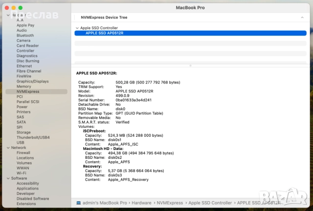Select Storage in the sidebar

pyautogui.click(x=23, y=132)
